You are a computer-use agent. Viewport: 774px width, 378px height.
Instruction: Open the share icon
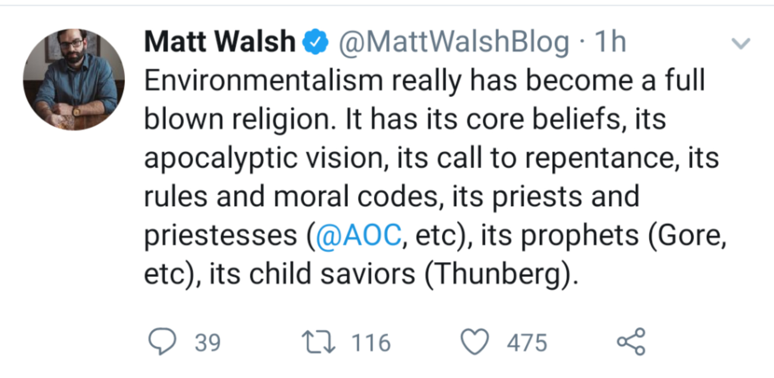(631, 341)
